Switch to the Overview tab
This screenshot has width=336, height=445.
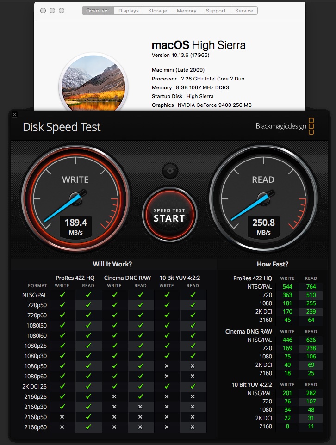click(x=98, y=11)
